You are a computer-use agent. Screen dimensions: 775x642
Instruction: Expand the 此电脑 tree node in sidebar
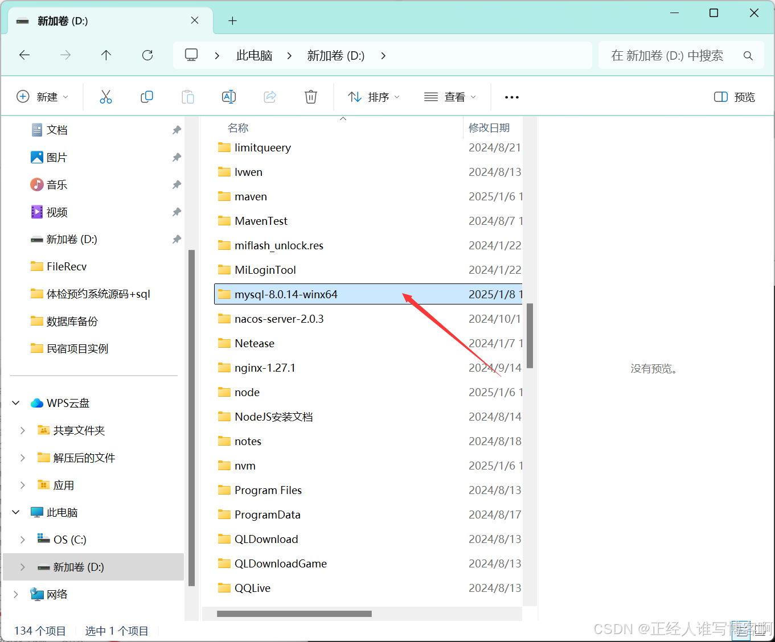(x=15, y=512)
